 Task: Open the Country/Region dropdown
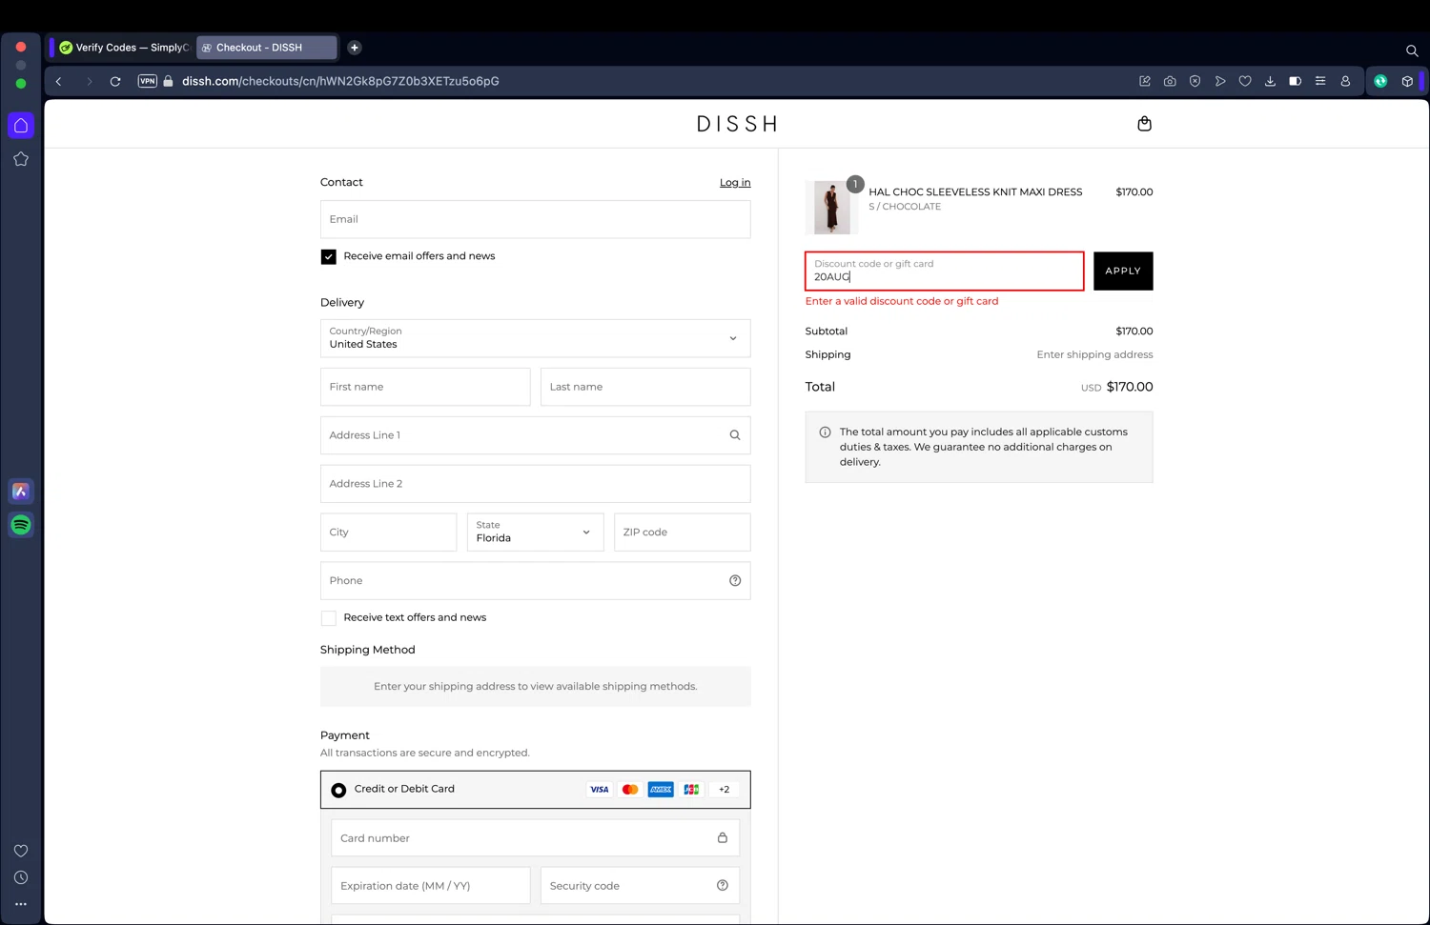536,338
